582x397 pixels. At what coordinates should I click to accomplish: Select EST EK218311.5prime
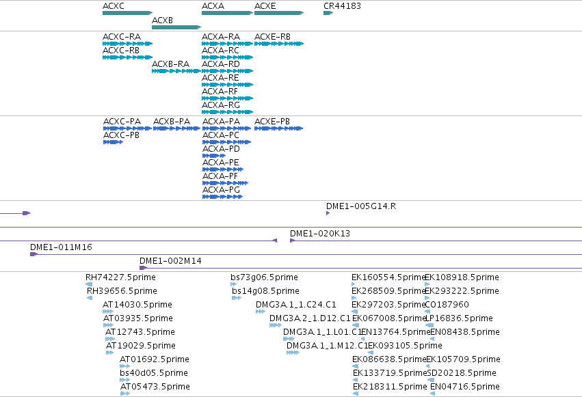pos(356,394)
